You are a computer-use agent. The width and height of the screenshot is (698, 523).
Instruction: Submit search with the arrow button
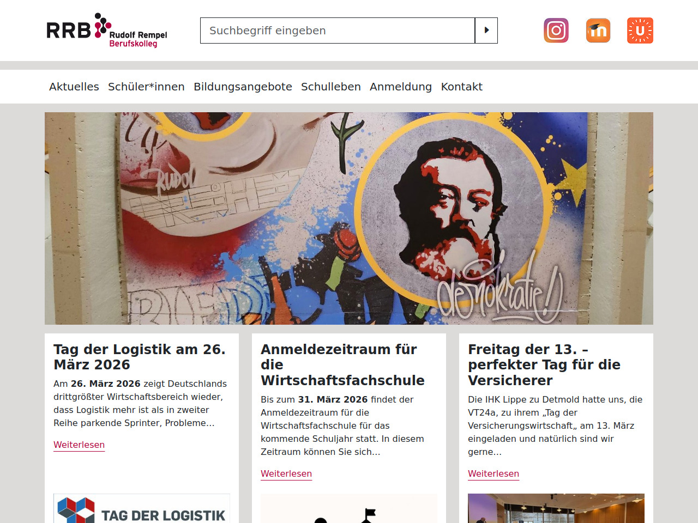tap(486, 31)
